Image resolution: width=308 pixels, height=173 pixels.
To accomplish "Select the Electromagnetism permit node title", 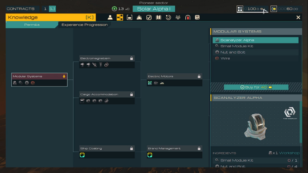I will coord(95,58).
